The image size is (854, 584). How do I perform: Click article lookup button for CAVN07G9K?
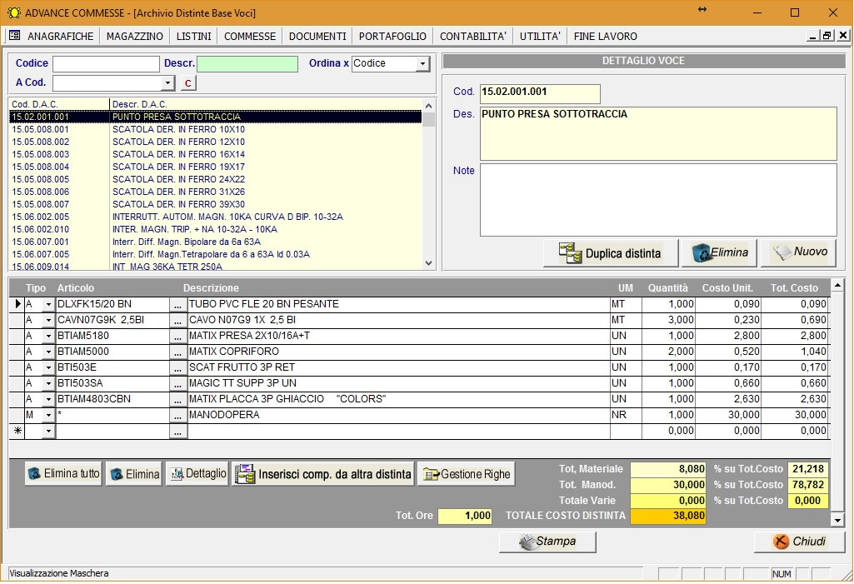point(177,321)
